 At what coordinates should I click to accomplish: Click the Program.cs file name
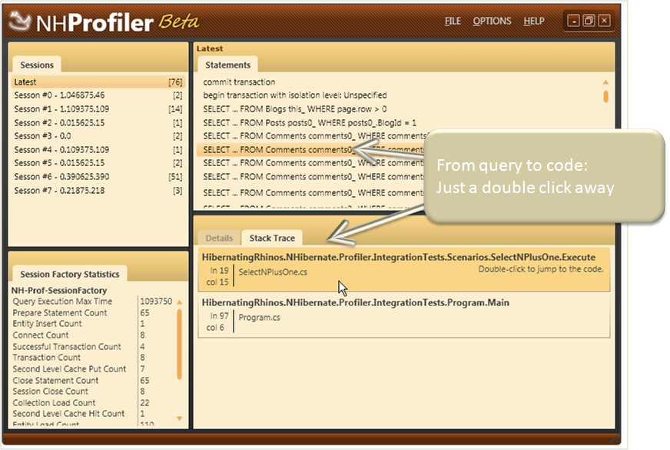[x=260, y=318]
